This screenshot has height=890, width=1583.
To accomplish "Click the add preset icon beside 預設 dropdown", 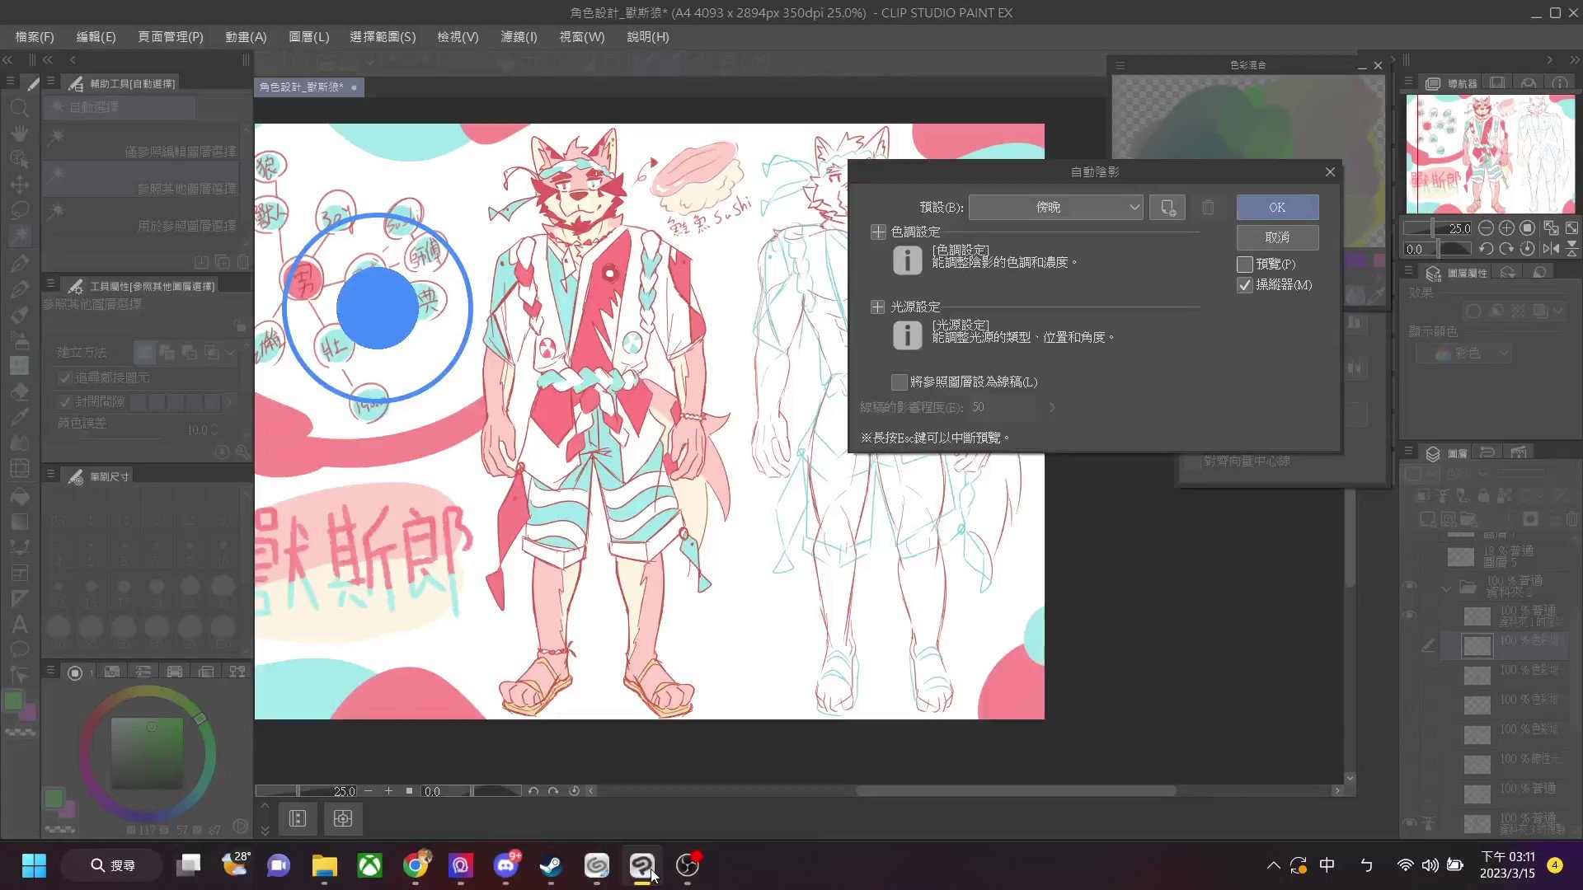I will 1167,208.
